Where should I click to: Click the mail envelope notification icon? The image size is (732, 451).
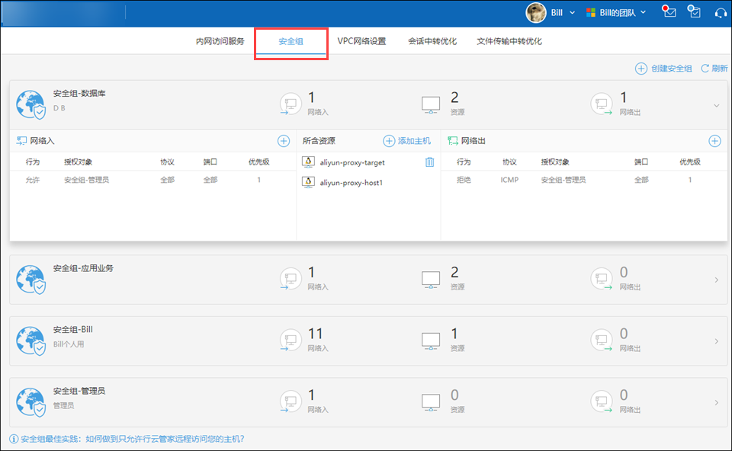[x=669, y=12]
